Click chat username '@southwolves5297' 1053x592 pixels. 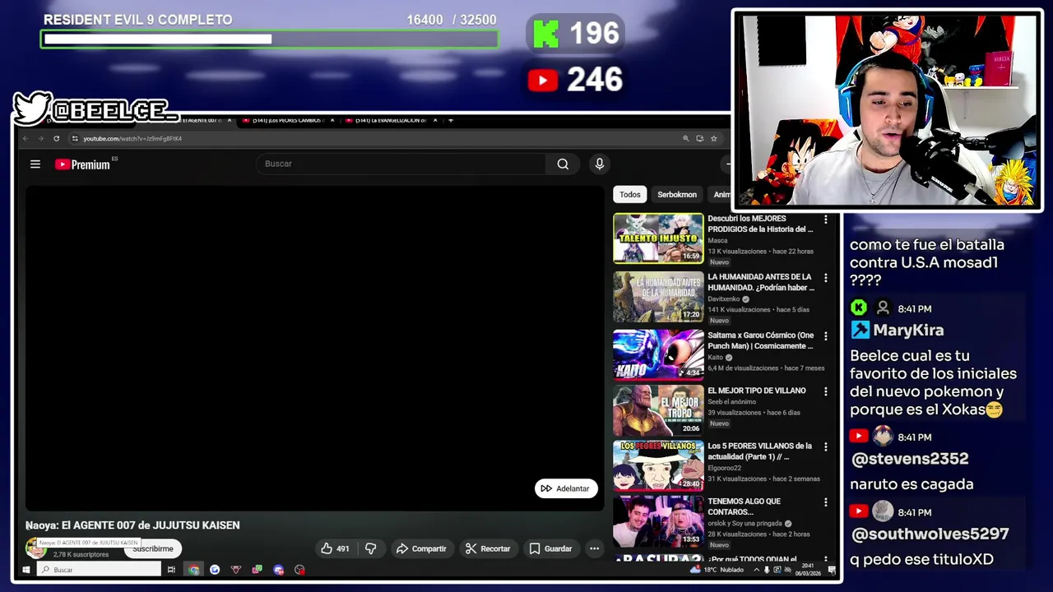(930, 534)
